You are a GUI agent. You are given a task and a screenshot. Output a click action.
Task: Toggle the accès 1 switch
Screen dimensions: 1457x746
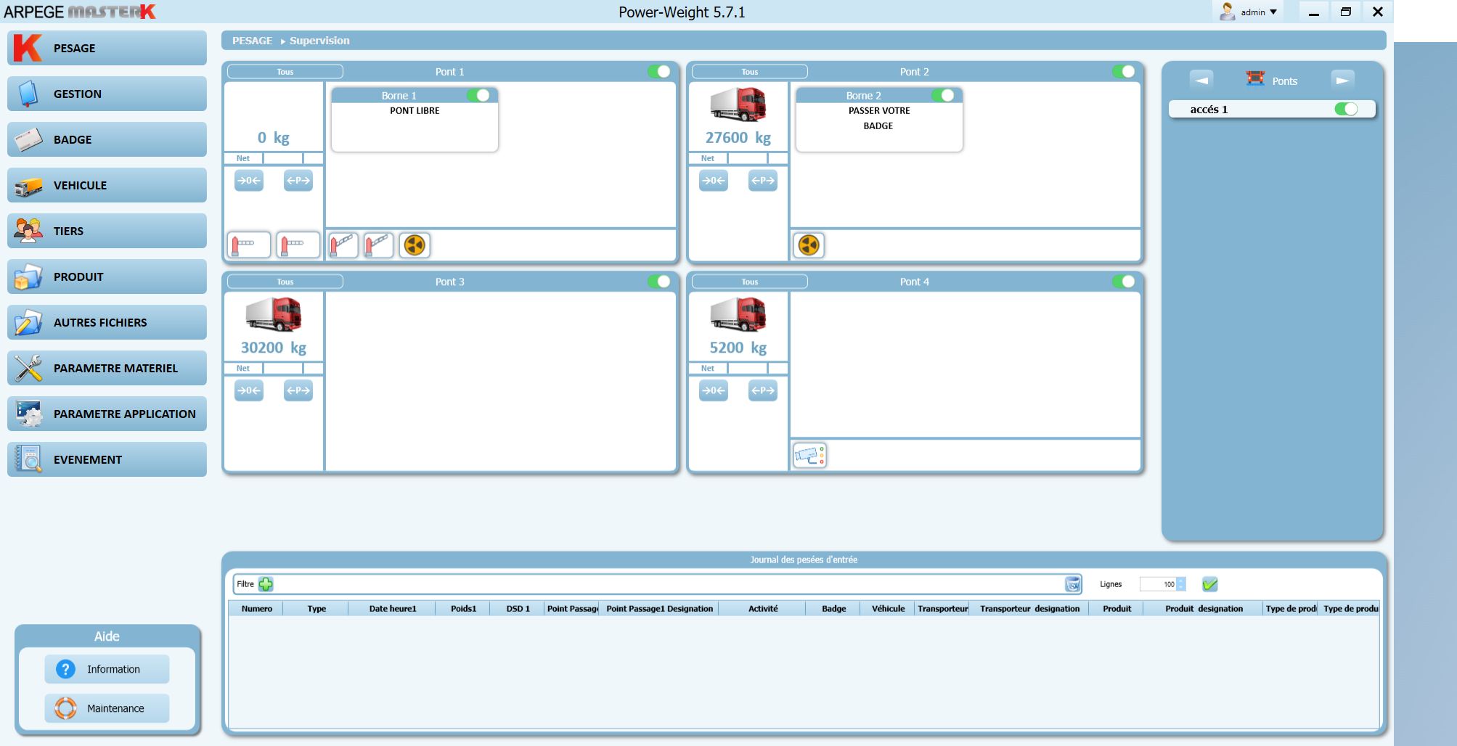1345,109
